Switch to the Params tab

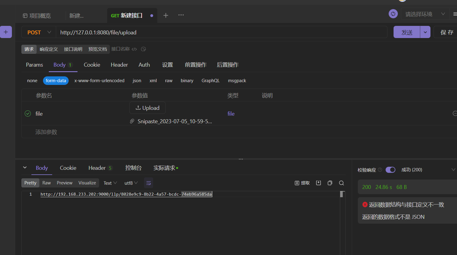click(34, 65)
